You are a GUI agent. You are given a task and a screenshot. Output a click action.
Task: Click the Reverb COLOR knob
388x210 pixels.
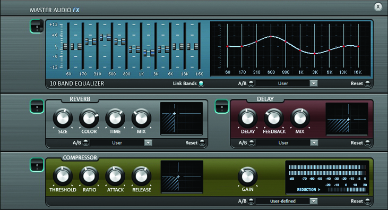coord(89,118)
